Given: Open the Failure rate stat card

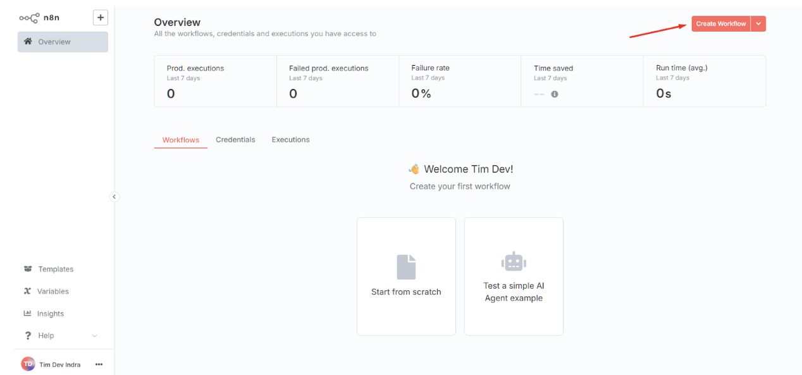Looking at the screenshot, I should (460, 81).
